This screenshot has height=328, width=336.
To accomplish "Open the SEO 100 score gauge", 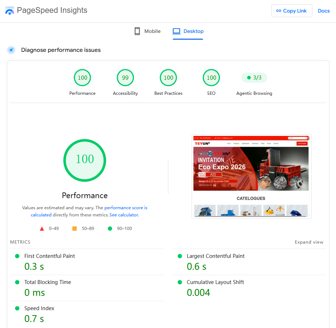I will pos(211,78).
